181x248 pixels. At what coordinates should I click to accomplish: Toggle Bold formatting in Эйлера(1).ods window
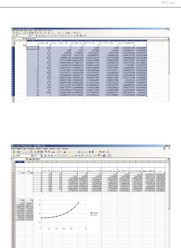[46, 156]
